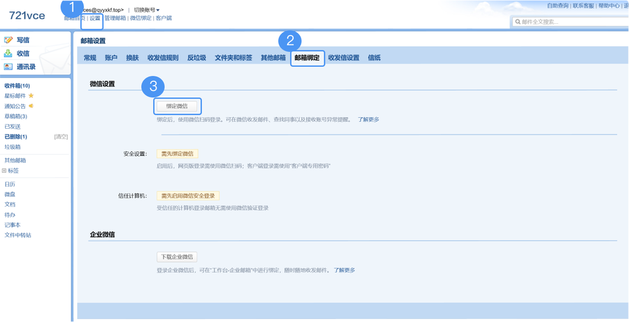
Task: Open the 切换账号 account dropdown
Action: point(146,10)
